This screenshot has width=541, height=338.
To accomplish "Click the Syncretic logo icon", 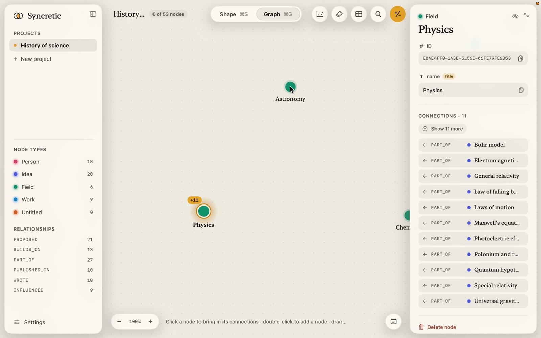I will [18, 16].
